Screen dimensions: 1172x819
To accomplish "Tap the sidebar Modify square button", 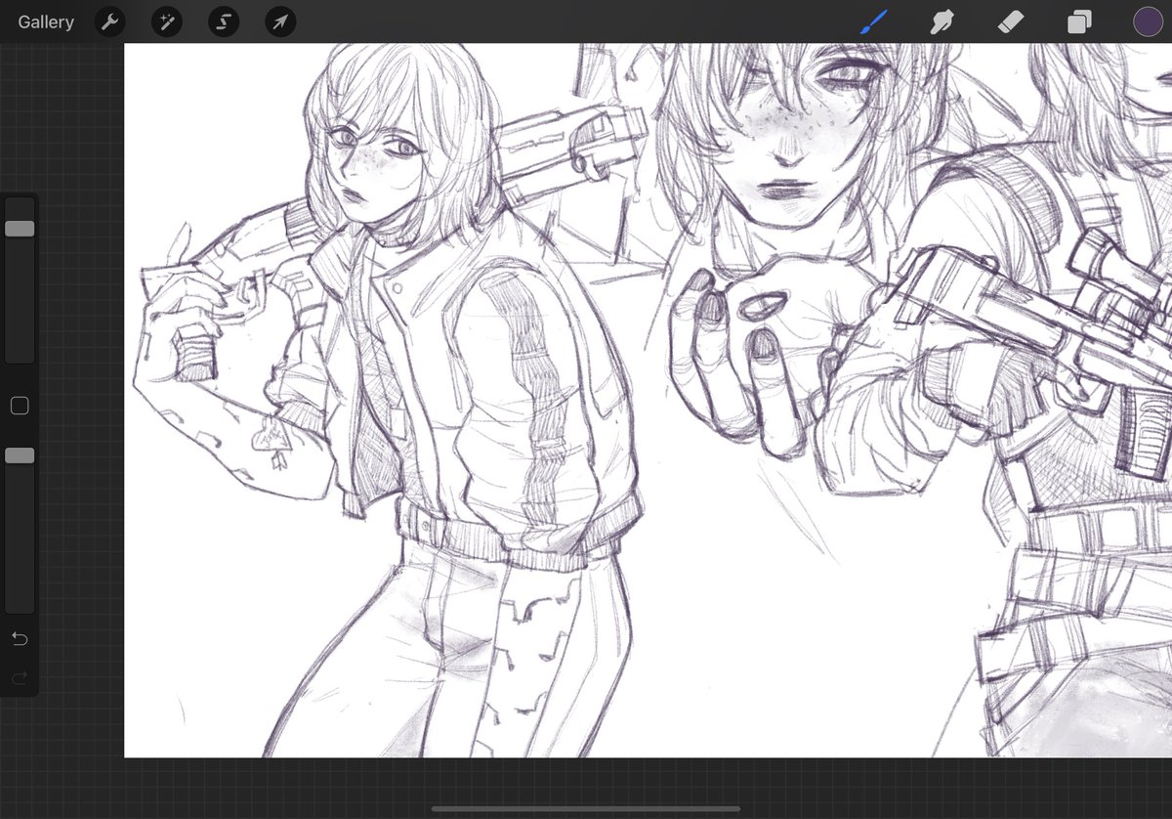I will [x=20, y=406].
